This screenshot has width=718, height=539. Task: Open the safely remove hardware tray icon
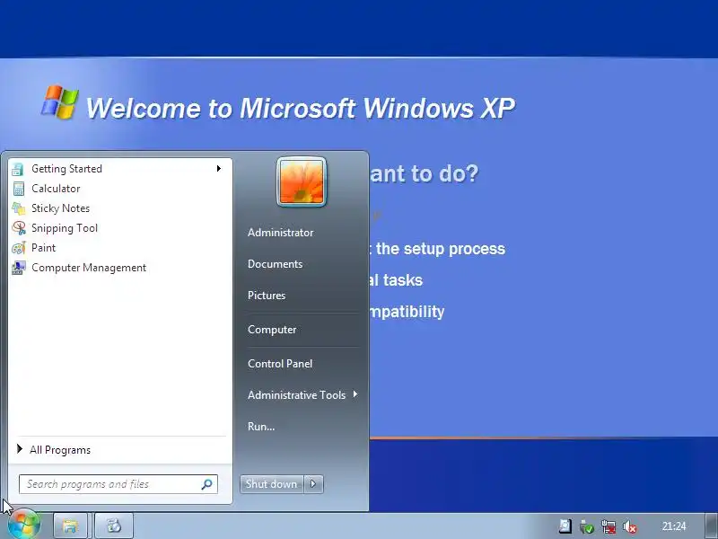[587, 526]
